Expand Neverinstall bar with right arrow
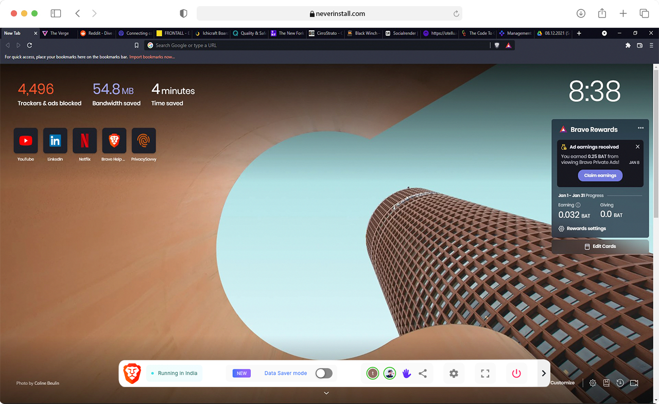Viewport: 659px width, 404px height. (544, 374)
